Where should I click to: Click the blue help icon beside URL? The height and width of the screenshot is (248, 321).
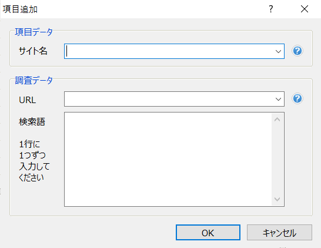(x=297, y=98)
